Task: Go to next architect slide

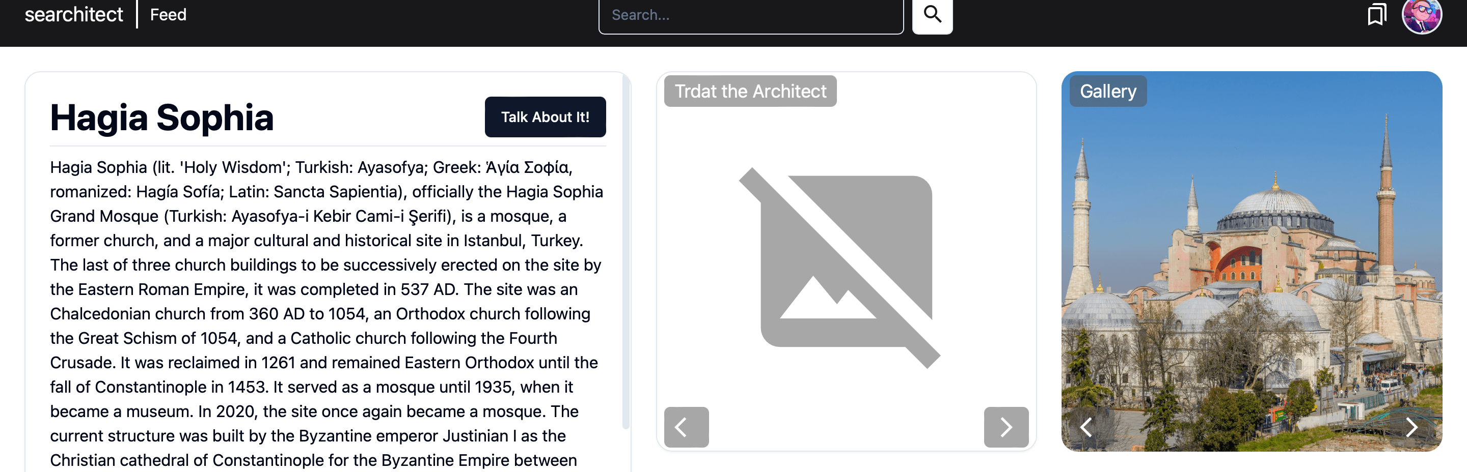Action: click(x=1006, y=427)
